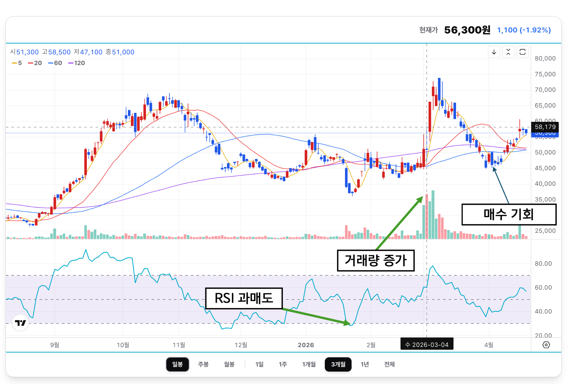Choose the 1일 range option
Viewport: 568px width, 384px height.
tap(260, 364)
